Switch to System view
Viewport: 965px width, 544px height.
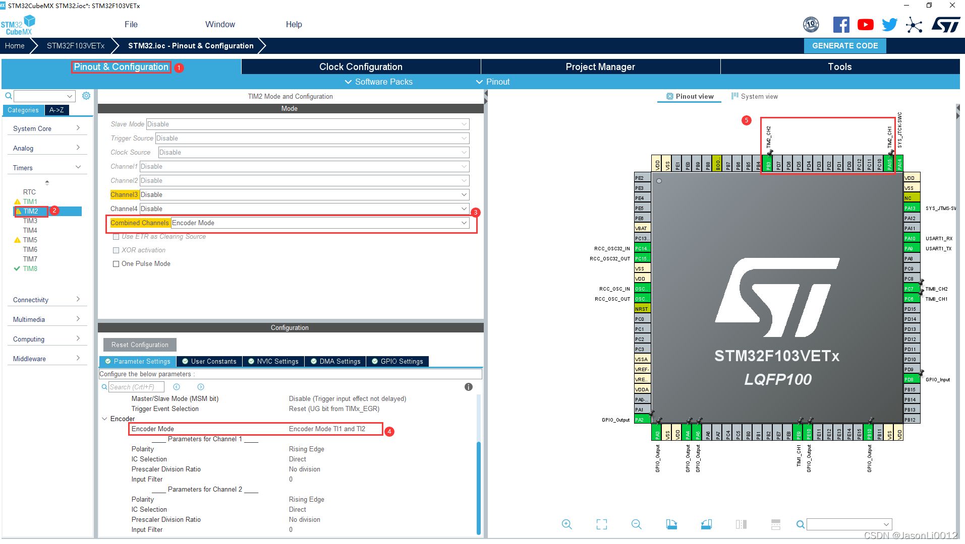pos(755,96)
